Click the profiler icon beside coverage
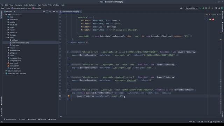 [x=209, y=8]
